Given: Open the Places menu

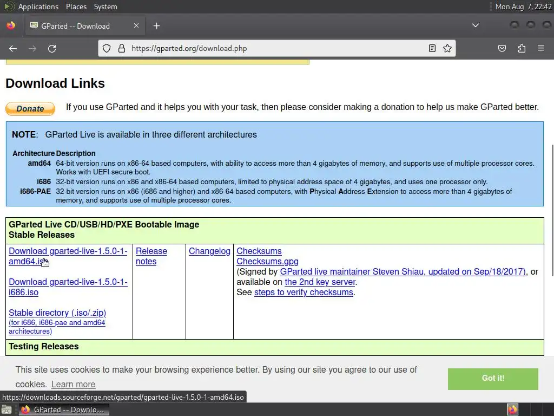Looking at the screenshot, I should point(76,6).
